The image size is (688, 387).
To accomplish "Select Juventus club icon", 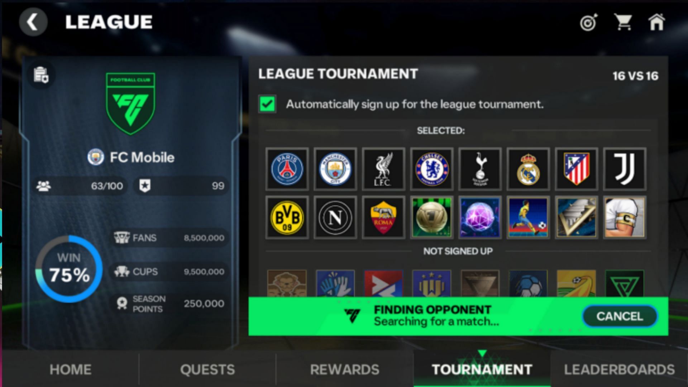I will 625,168.
